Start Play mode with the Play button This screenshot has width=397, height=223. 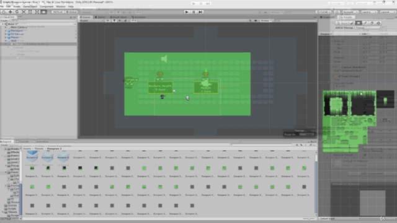[187, 12]
